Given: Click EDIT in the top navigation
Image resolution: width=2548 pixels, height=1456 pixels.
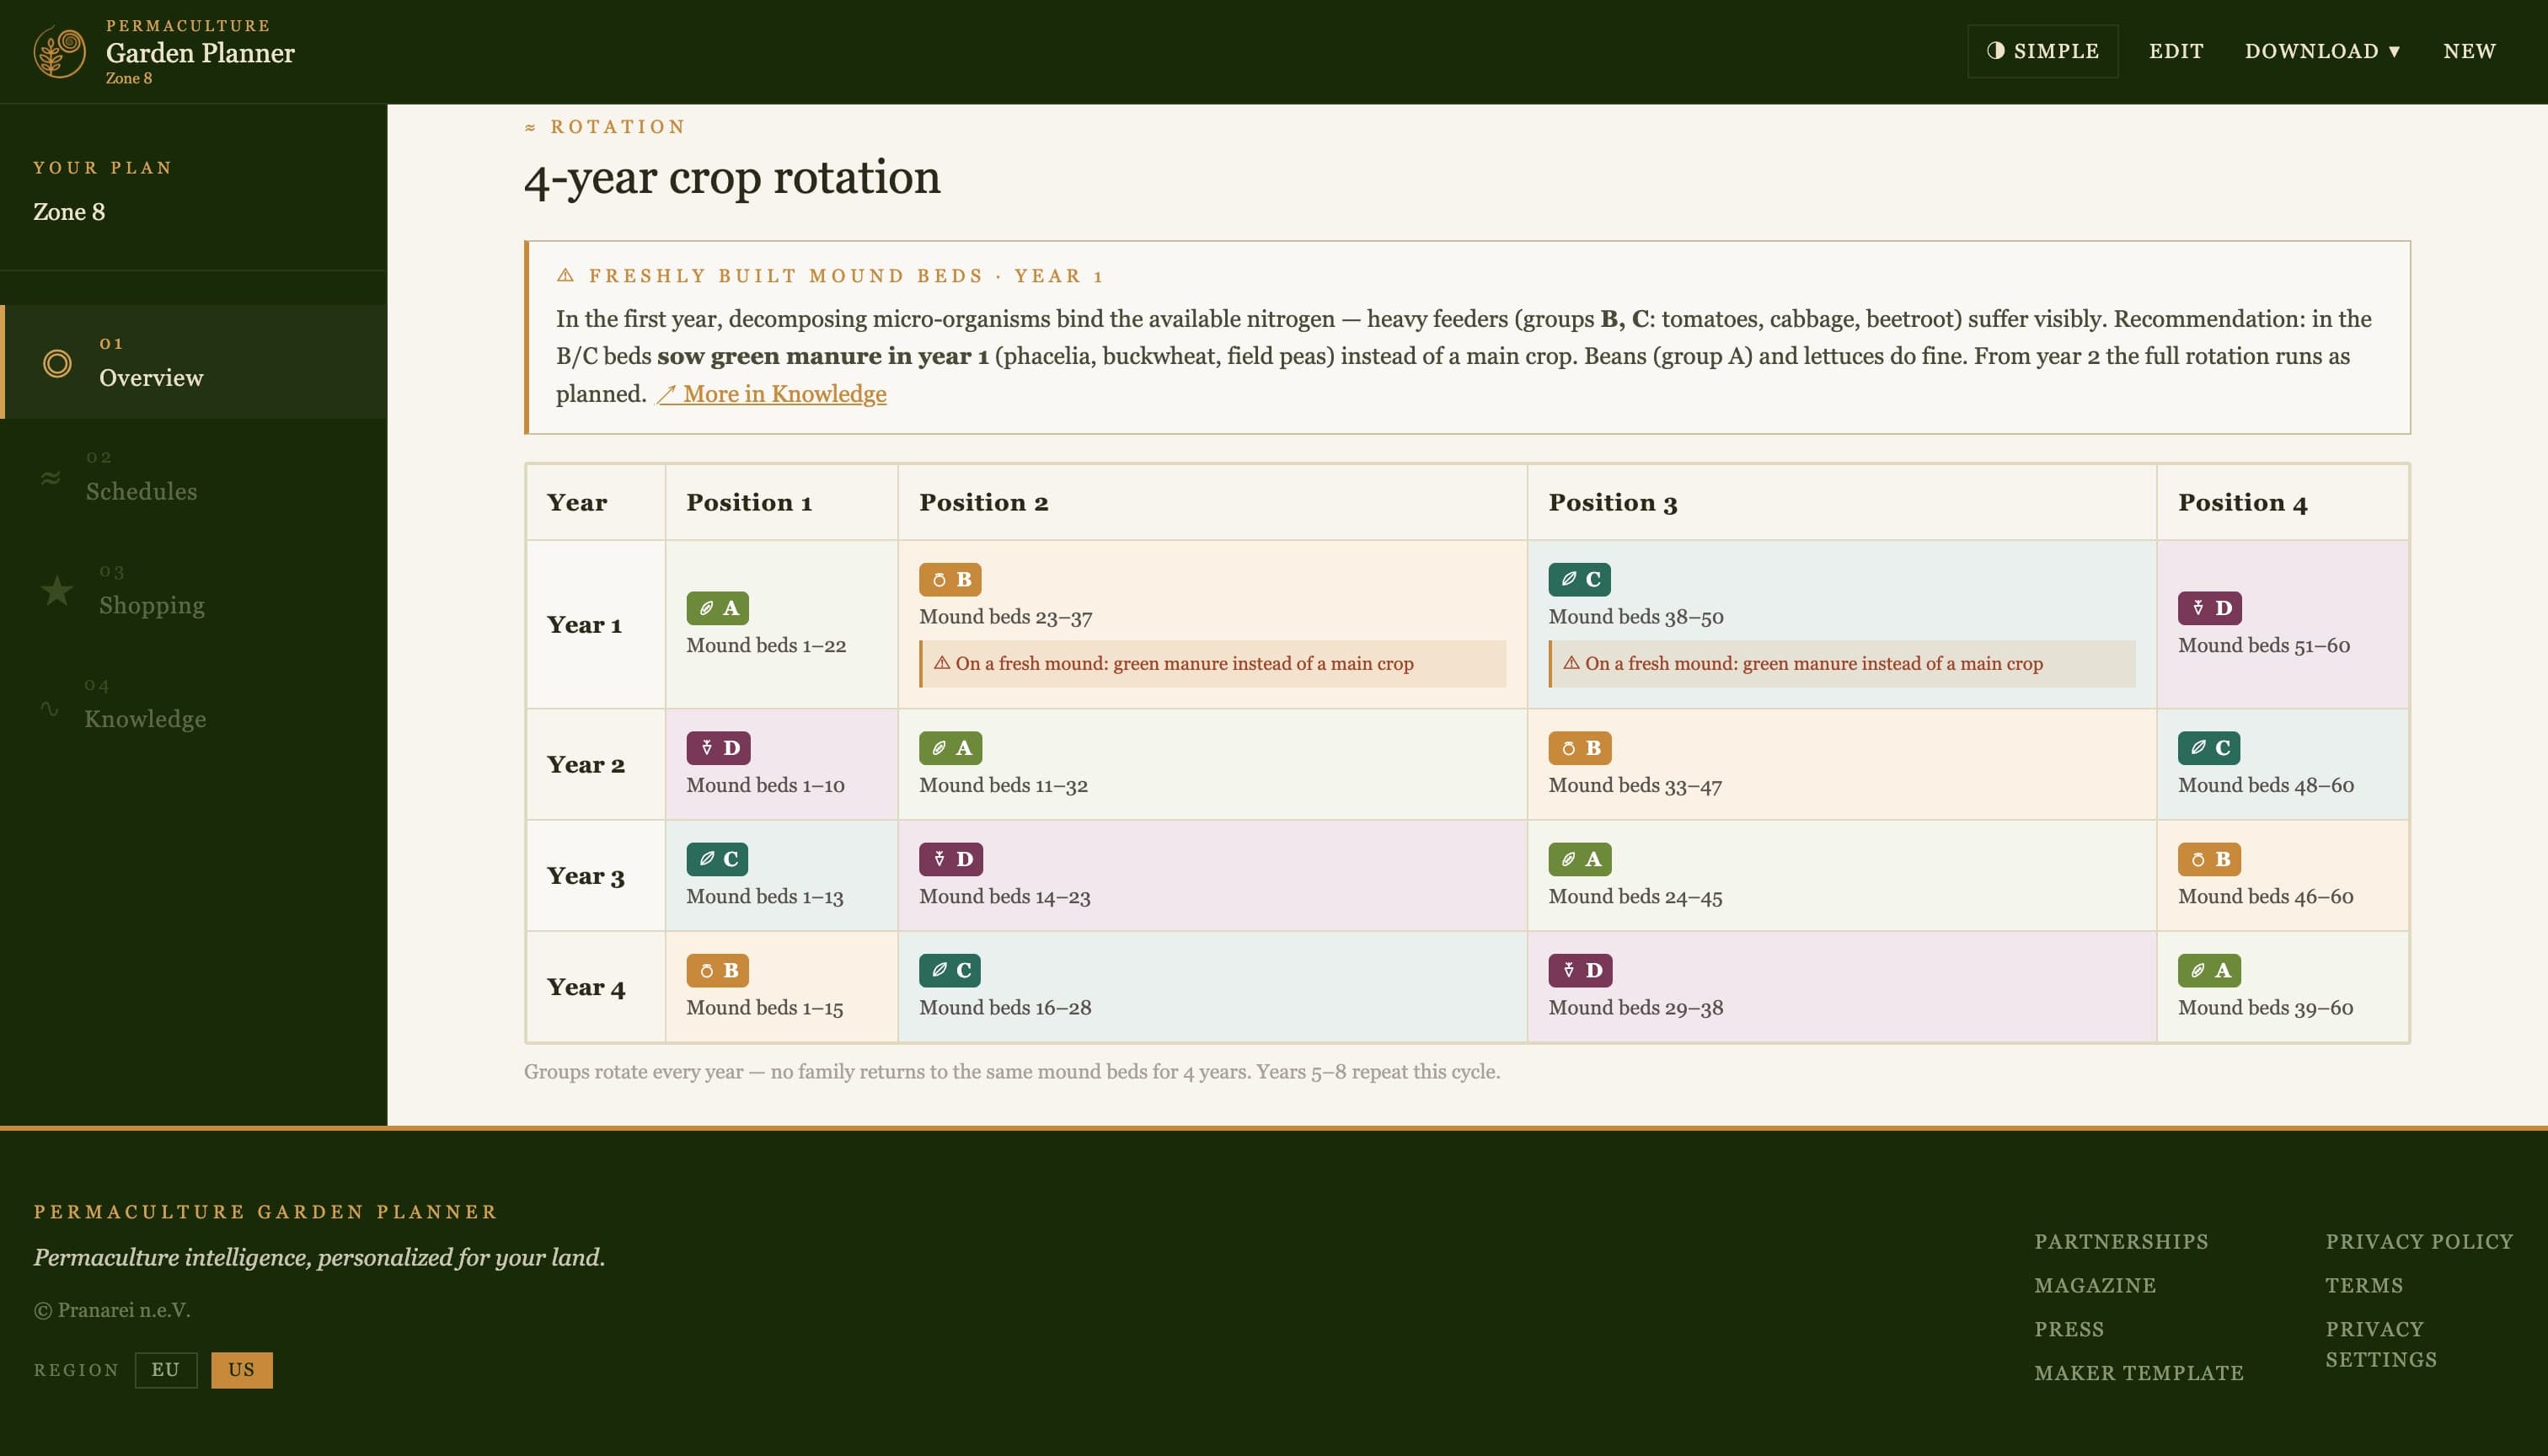Looking at the screenshot, I should tap(2176, 51).
